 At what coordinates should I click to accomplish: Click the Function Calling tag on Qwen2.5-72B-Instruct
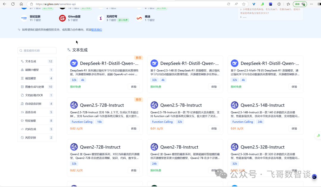[82, 122]
